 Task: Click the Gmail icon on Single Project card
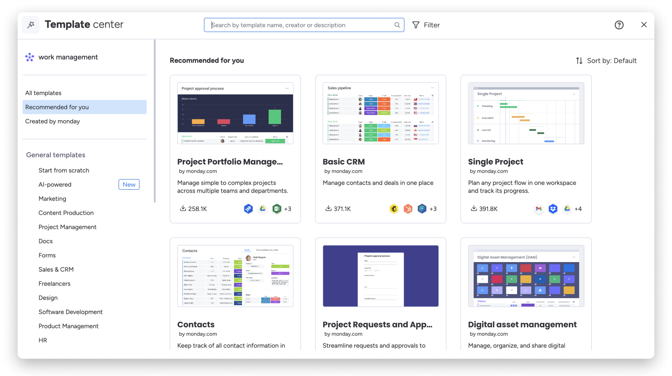[x=539, y=209]
